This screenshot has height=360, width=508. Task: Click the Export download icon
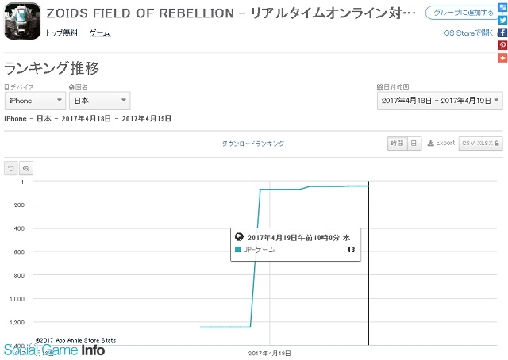(430, 143)
